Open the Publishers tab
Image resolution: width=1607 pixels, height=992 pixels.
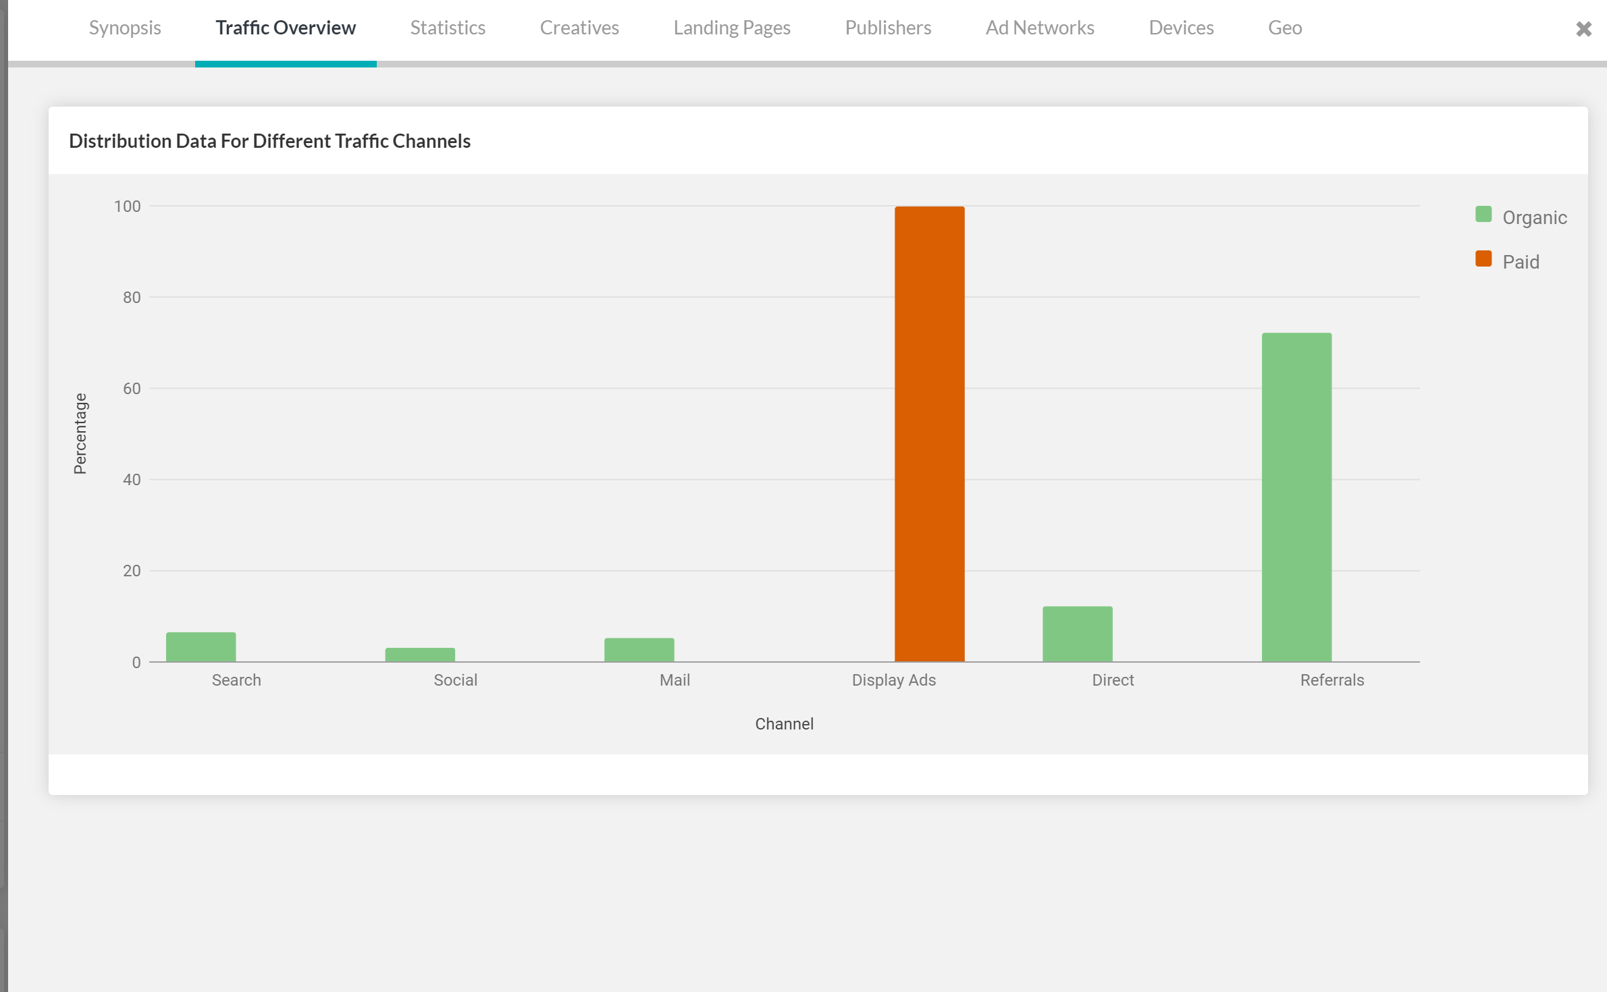click(888, 28)
